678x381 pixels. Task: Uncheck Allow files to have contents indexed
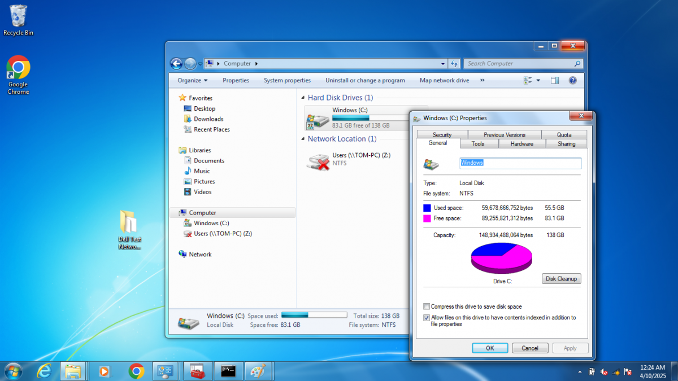tap(427, 318)
